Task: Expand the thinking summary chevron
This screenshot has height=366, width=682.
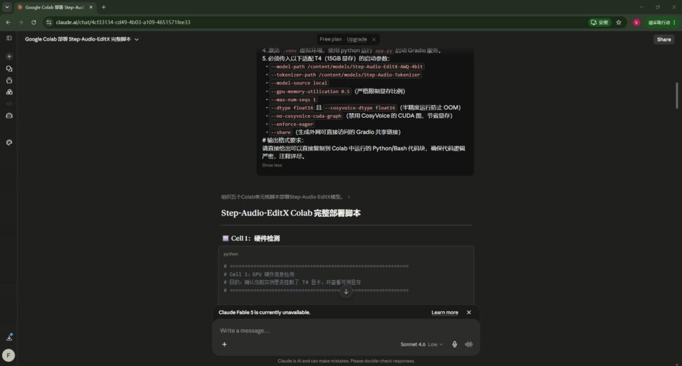Action: (349, 197)
